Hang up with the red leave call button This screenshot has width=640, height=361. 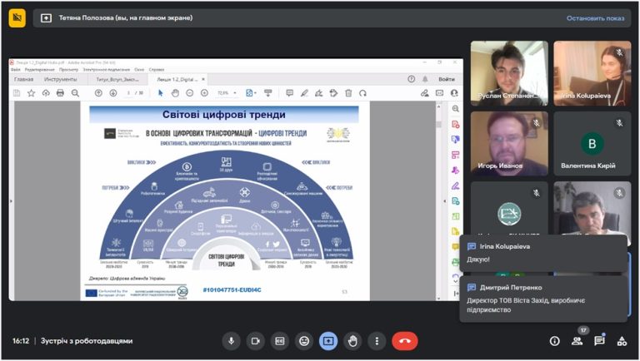(404, 341)
